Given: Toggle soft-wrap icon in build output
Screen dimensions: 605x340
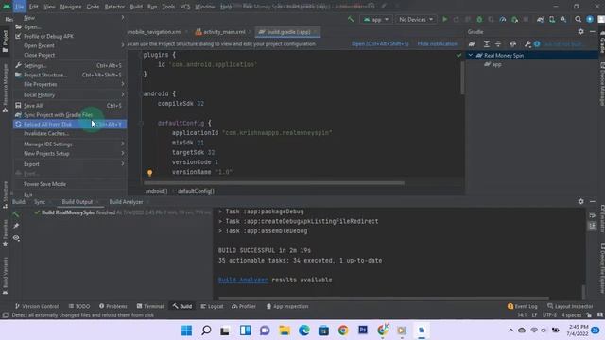Looking at the screenshot, I should 593,214.
